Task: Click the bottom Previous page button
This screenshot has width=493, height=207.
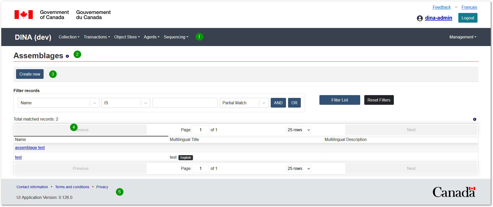Action: point(81,168)
